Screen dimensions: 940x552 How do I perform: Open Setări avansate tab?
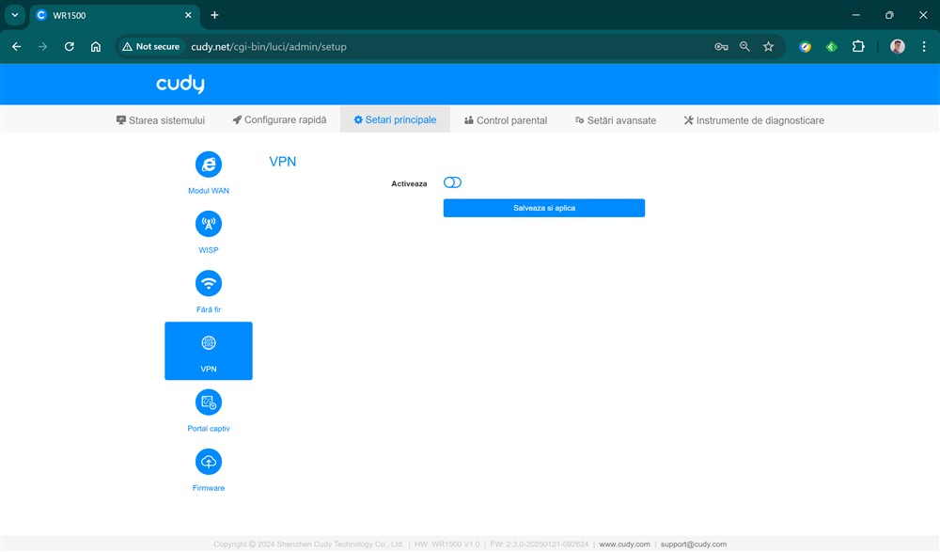tap(616, 120)
